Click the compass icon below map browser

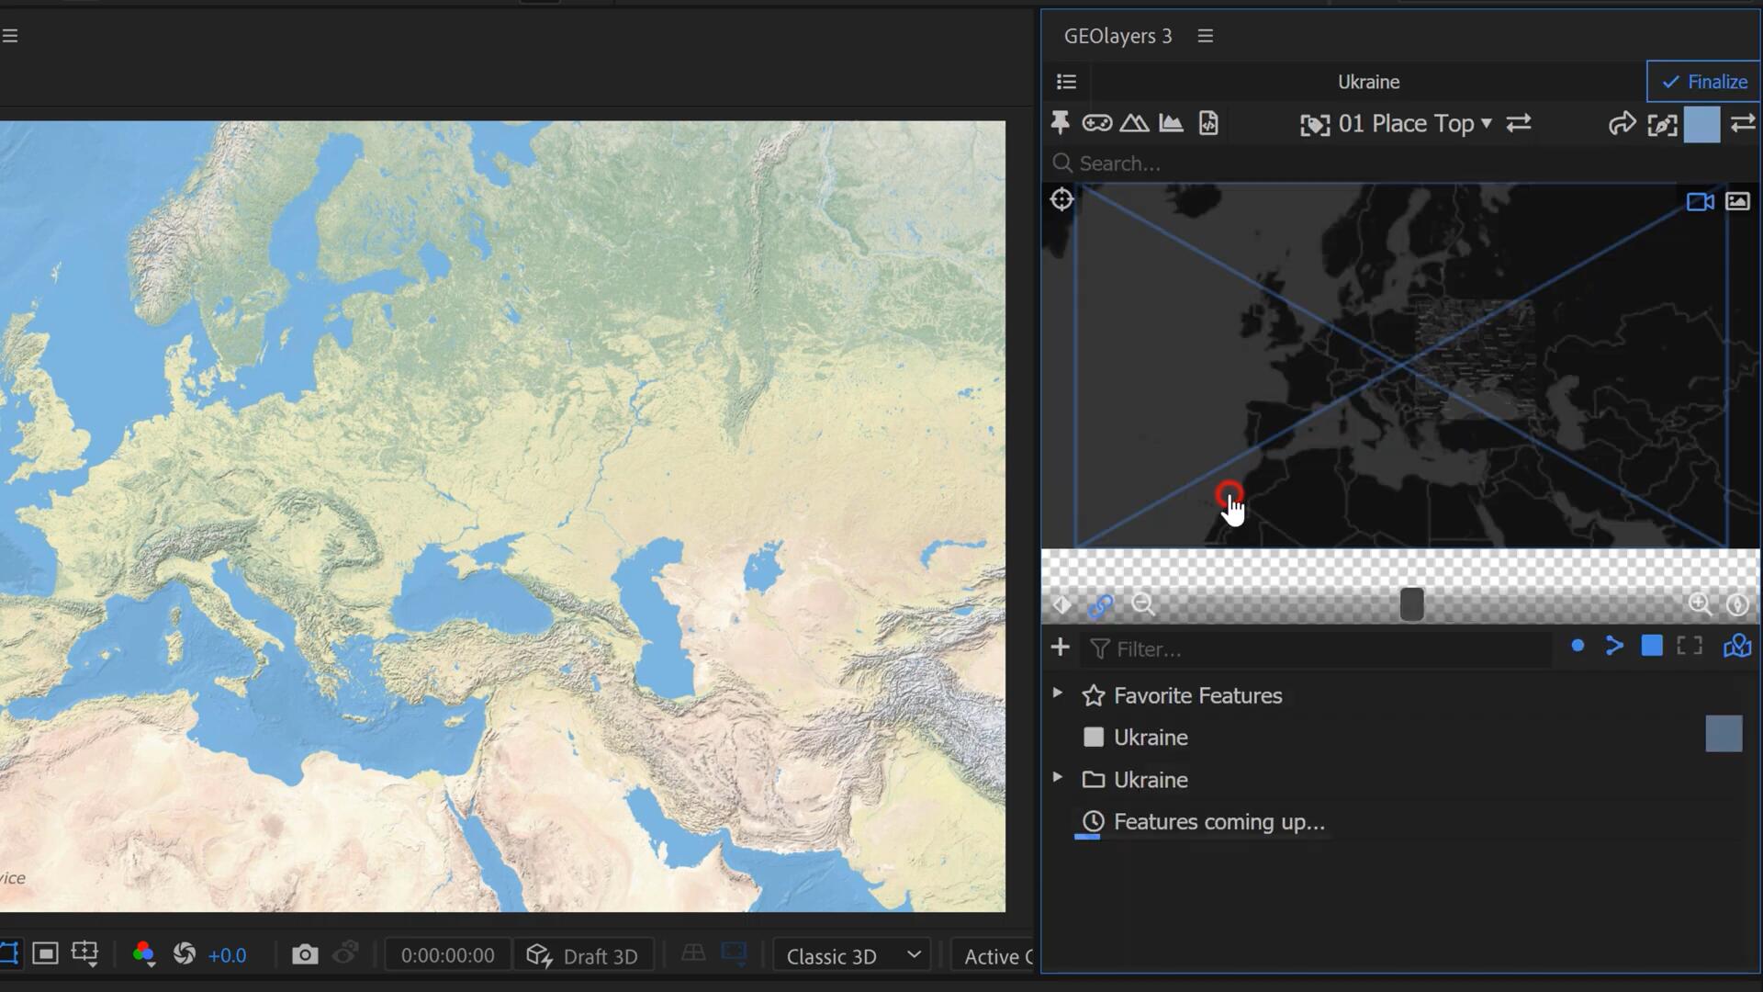coord(1736,604)
